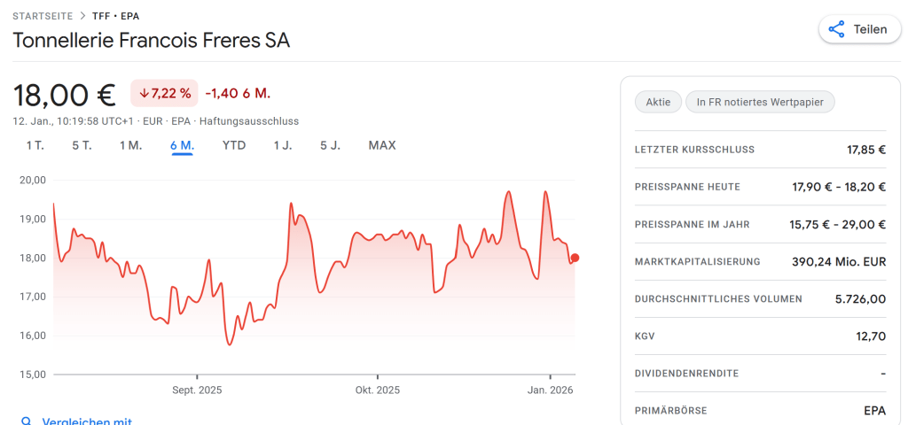Click the KGV row in the stats panel
This screenshot has width=908, height=425.
point(760,336)
